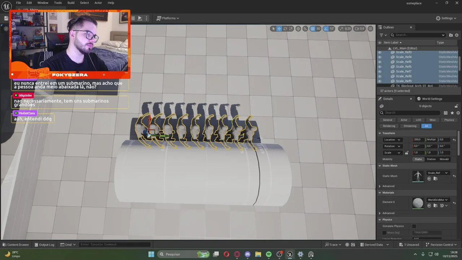Activate the Select objects tool in viewport
462x260 pixels.
pos(273,29)
